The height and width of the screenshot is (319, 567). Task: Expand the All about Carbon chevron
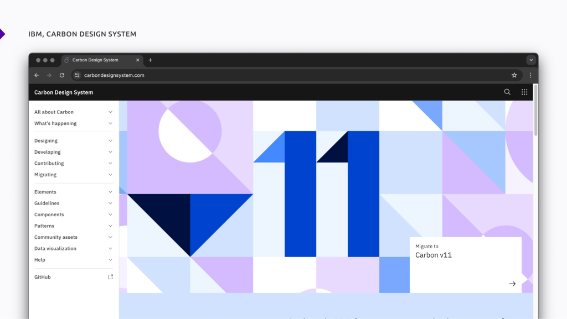(110, 112)
